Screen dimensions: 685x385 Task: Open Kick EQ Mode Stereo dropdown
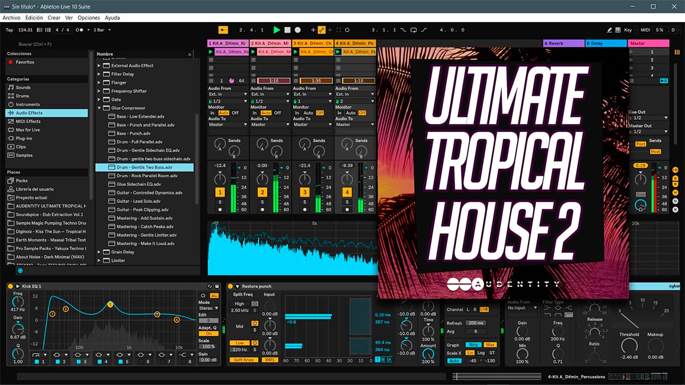pyautogui.click(x=208, y=308)
